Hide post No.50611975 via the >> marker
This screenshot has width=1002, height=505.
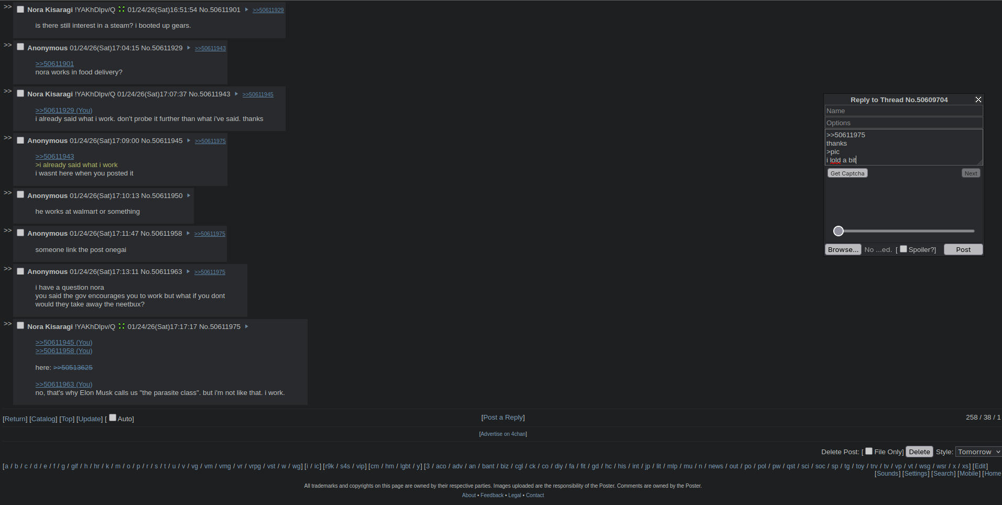pyautogui.click(x=7, y=324)
